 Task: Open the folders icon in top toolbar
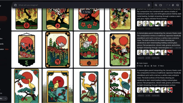coord(161,5)
